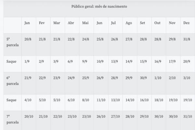Select the Jan column header
This screenshot has width=195, height=130.
(27, 23)
